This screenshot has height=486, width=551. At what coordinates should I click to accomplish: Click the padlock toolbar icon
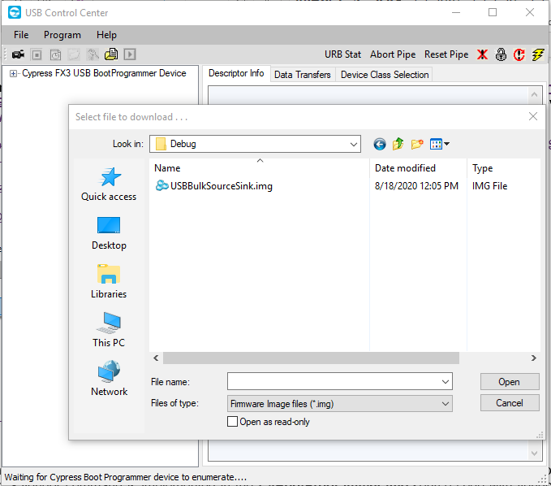(x=501, y=54)
